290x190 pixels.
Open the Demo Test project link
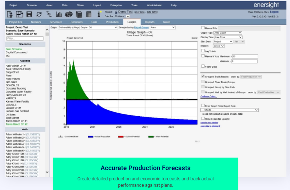tap(125, 12)
